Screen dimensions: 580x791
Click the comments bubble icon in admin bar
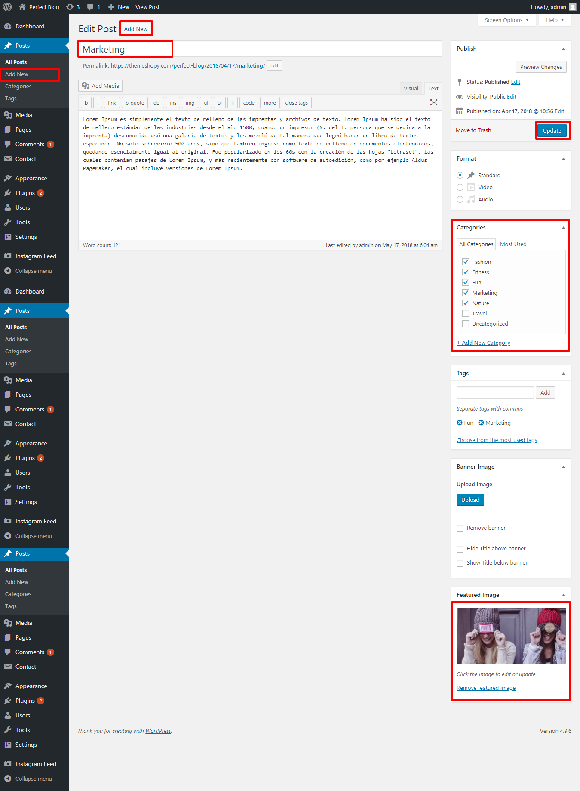pos(90,7)
